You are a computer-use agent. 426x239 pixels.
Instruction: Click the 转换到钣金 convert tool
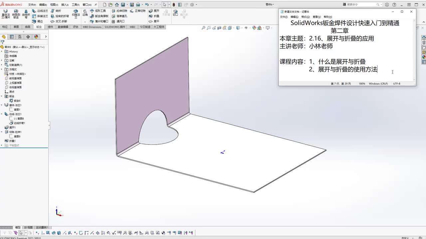pos(16,14)
